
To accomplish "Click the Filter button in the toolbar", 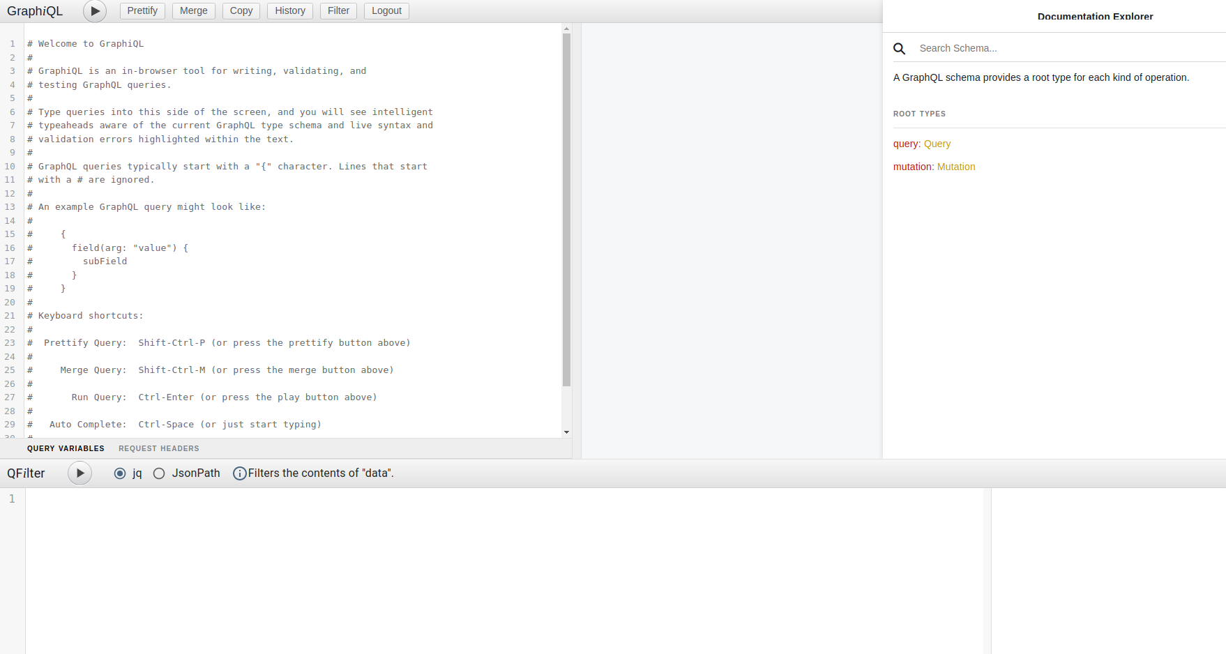I will pyautogui.click(x=338, y=10).
